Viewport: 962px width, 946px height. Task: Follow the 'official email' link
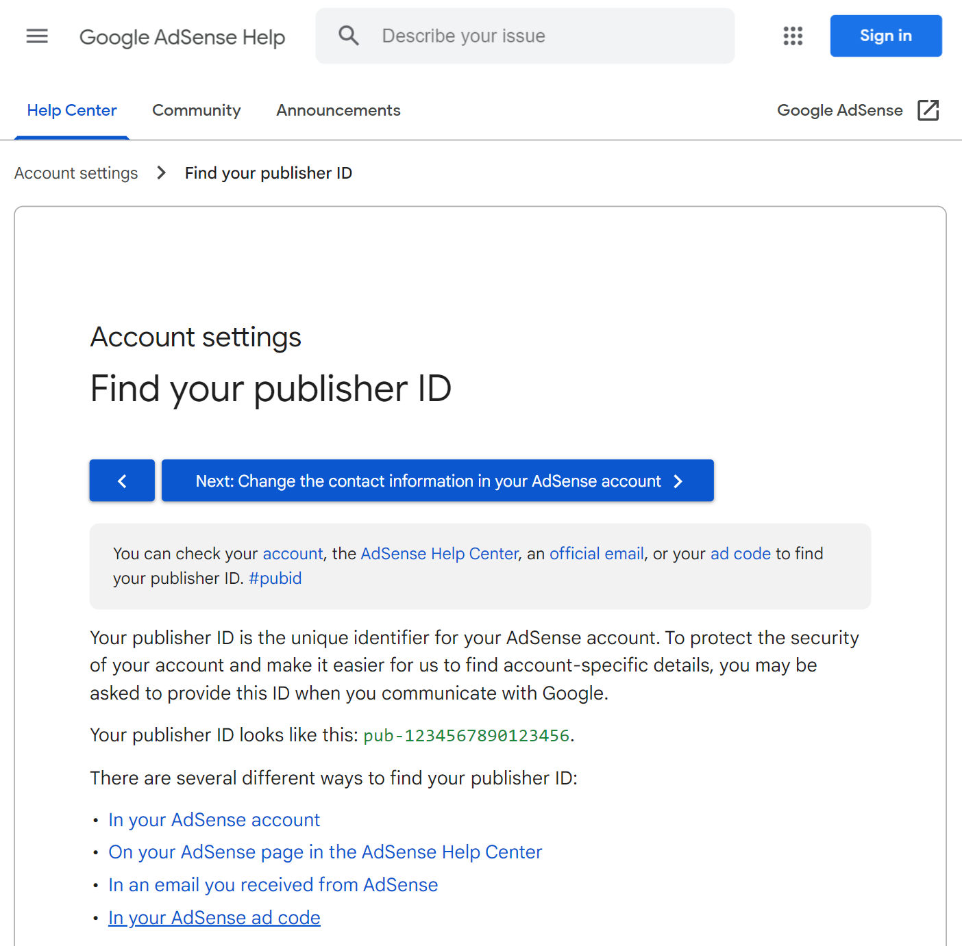tap(597, 553)
